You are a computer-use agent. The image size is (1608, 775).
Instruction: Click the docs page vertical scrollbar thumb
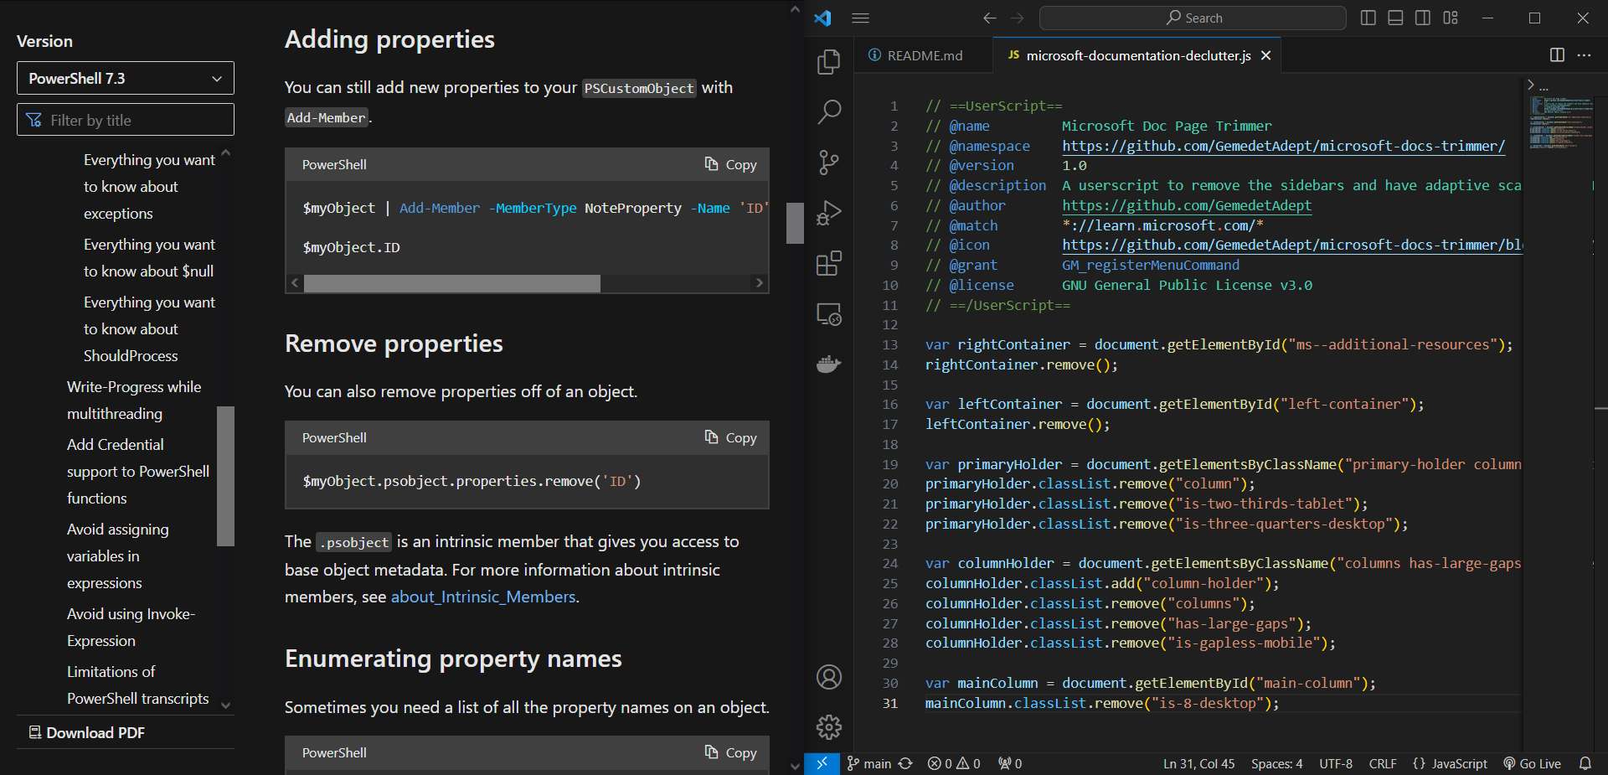tap(795, 223)
